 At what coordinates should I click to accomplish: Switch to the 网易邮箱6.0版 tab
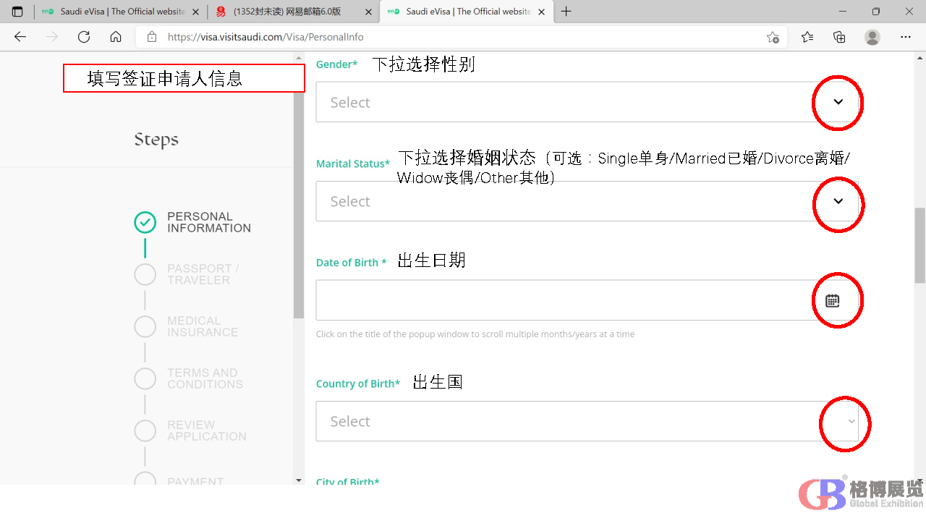coord(286,12)
